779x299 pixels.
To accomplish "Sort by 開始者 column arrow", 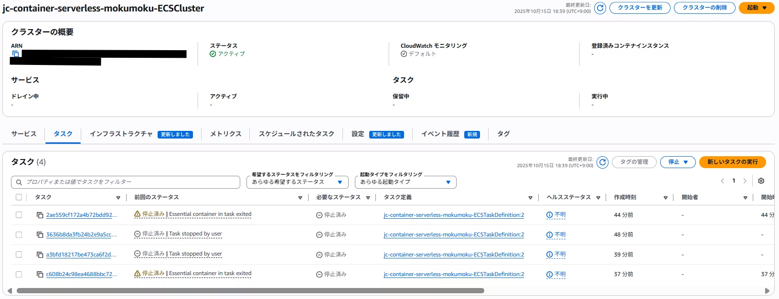I will tap(745, 198).
